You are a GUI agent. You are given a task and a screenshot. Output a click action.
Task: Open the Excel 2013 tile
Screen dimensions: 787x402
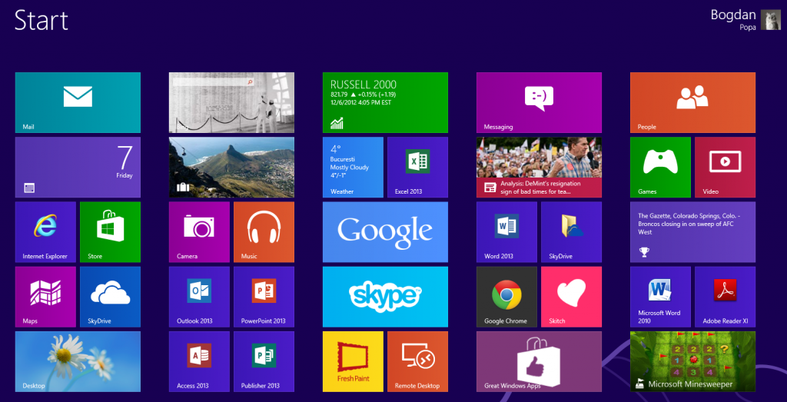(x=417, y=167)
